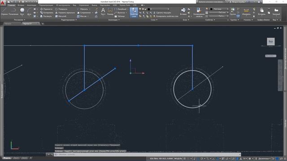This screenshot has height=161, width=287.
Task: Click the Сопряжение fillet tool
Action: [x=84, y=13]
